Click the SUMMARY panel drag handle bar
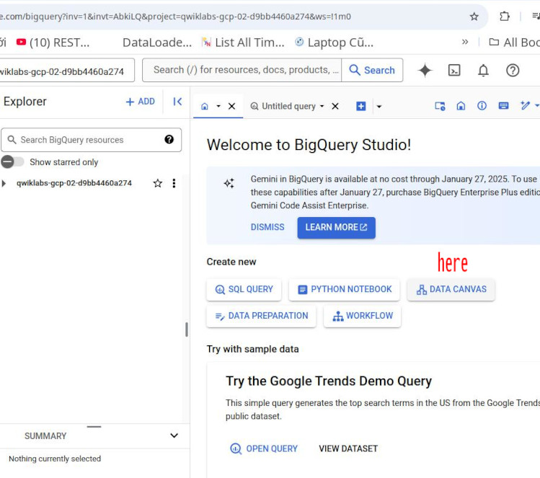540x478 pixels. click(94, 427)
